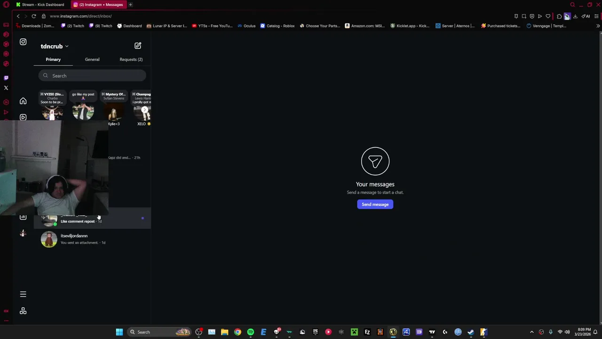Open the downloads icon in Opera toolbar

click(575, 16)
